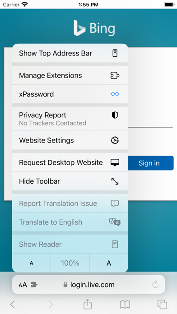Screen dimensions: 177x314
Task: Tap the blue glasses xPassword icon
Action: click(x=115, y=94)
